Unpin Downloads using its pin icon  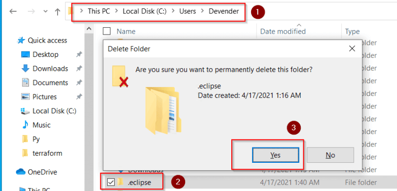(x=79, y=68)
